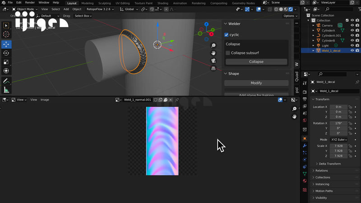Open the Object properties orange square tab

(305, 138)
